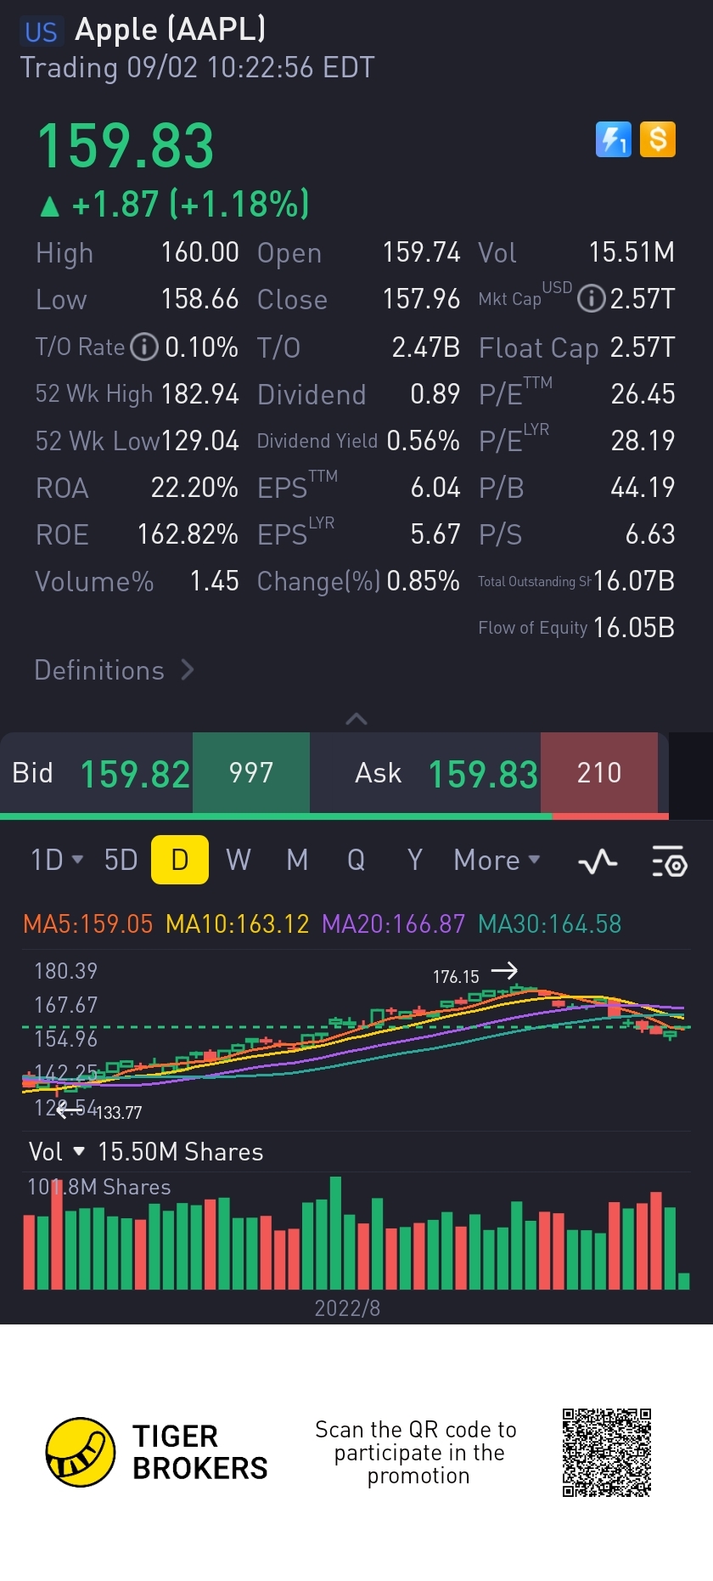Tap the 133.77 low marker on chart

tap(119, 1112)
